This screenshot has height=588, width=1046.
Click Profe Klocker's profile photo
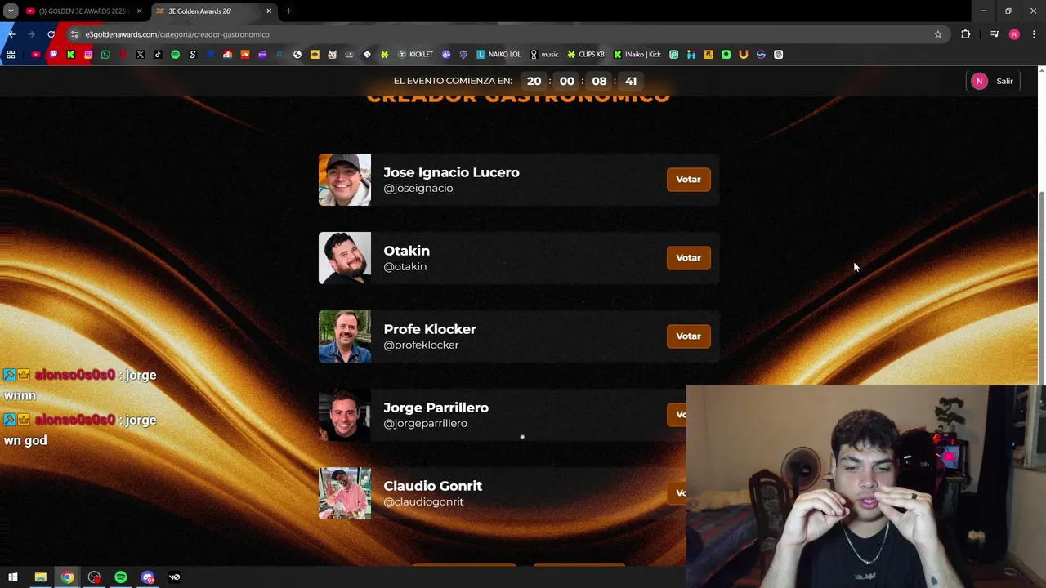pyautogui.click(x=344, y=336)
